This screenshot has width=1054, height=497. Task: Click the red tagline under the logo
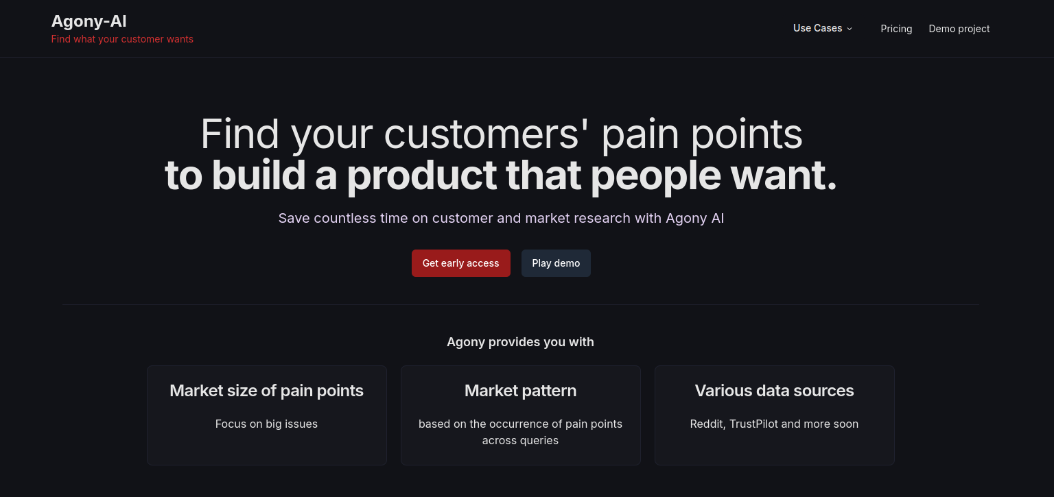point(122,39)
